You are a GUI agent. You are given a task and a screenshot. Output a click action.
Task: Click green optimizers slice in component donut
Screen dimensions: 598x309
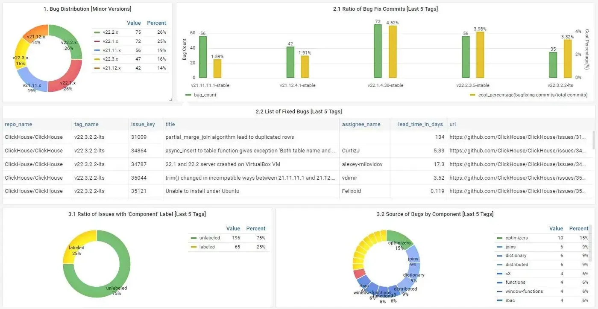point(399,239)
